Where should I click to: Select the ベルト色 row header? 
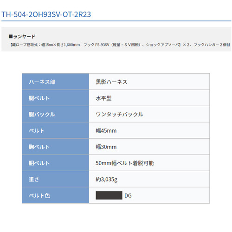pyautogui.click(x=56, y=195)
